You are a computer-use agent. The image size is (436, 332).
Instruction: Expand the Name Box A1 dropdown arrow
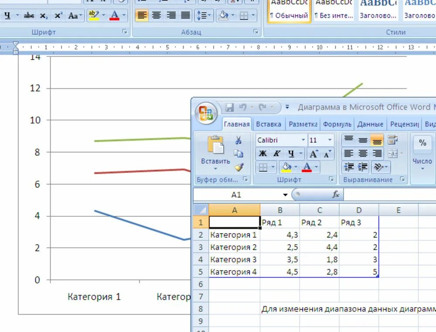[285, 195]
